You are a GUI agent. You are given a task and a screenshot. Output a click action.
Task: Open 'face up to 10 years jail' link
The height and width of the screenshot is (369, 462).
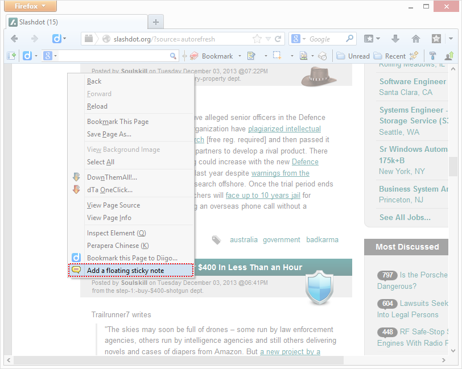tap(263, 195)
